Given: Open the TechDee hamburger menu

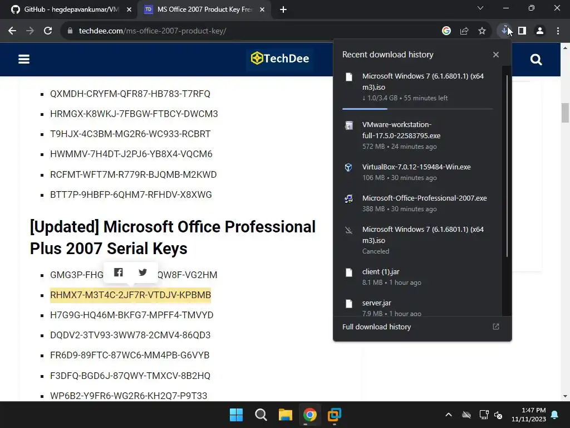Looking at the screenshot, I should pyautogui.click(x=24, y=59).
